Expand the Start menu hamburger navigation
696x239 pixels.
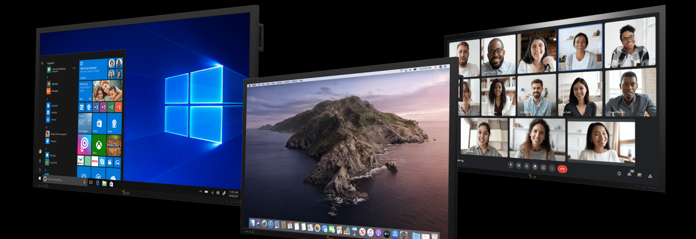pos(42,63)
